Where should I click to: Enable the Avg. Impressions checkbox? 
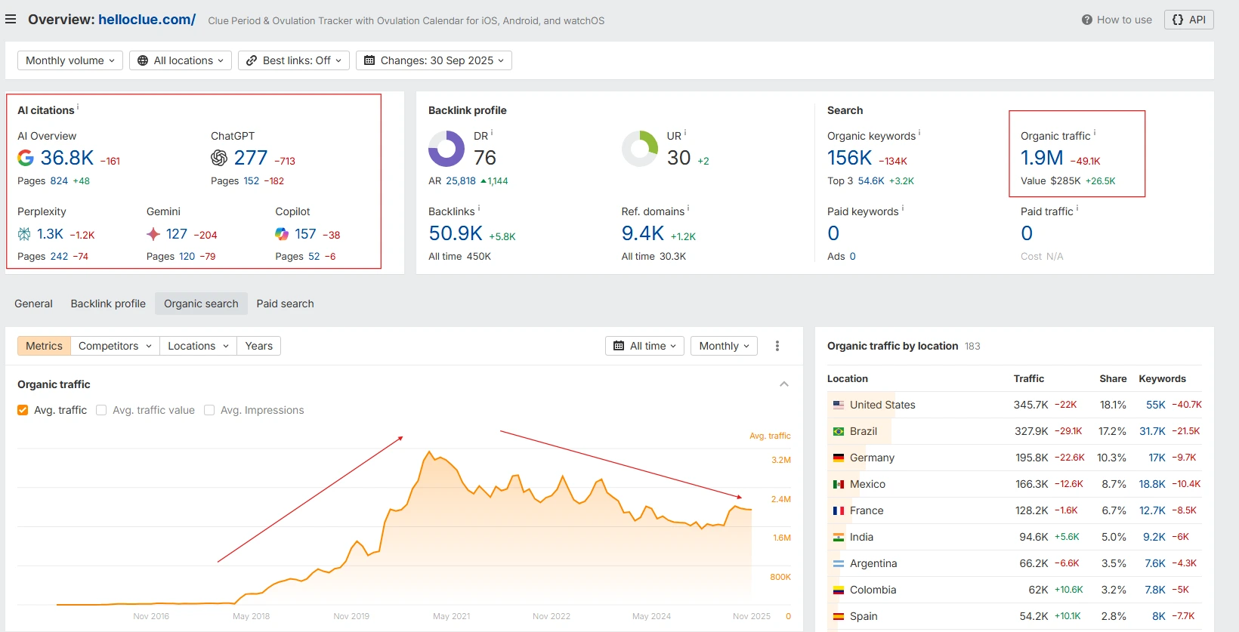click(x=209, y=410)
